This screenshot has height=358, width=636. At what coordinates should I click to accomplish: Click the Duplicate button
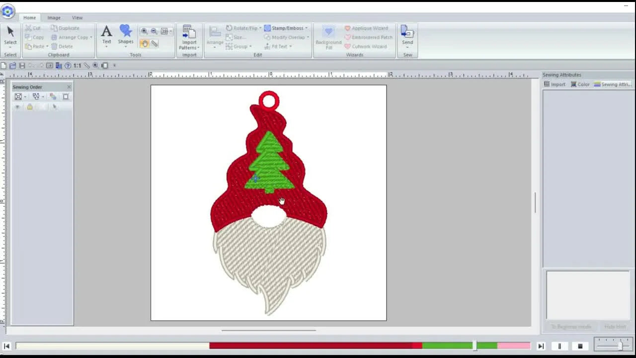(x=65, y=28)
